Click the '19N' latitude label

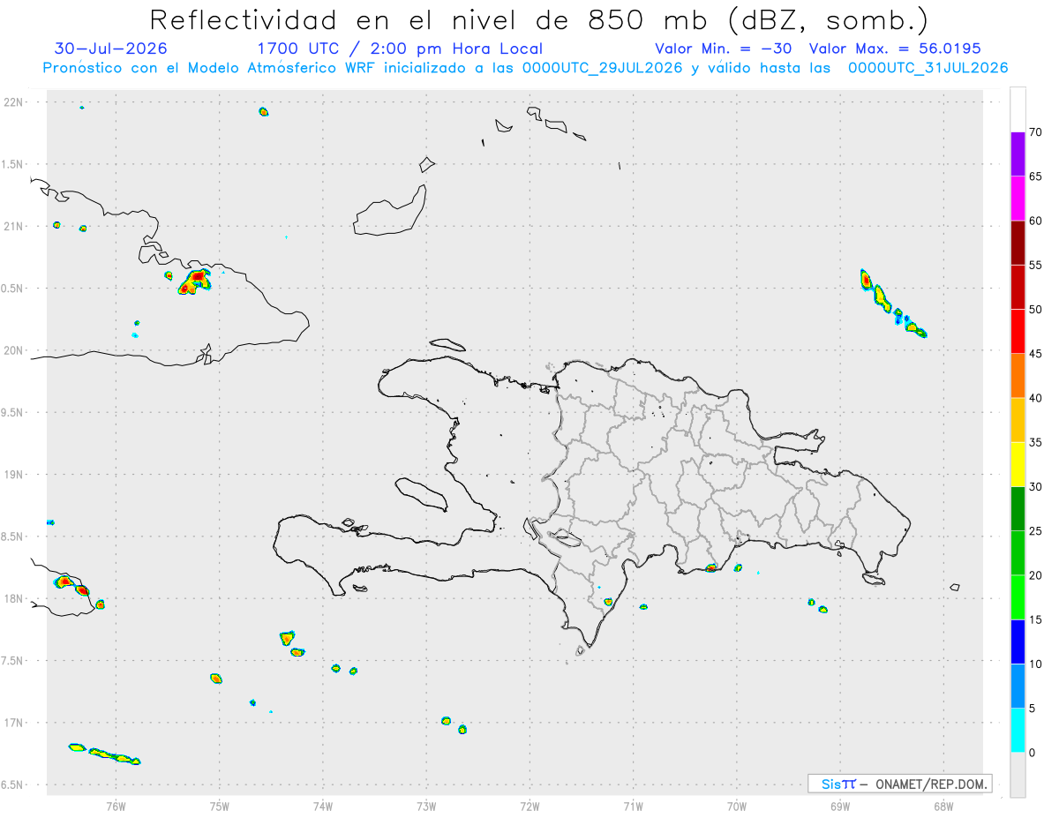pos(14,475)
